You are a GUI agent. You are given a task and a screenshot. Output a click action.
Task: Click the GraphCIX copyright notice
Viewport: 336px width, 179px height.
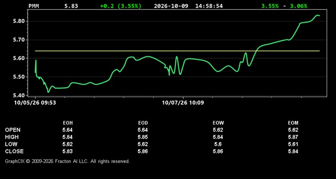tap(67, 161)
